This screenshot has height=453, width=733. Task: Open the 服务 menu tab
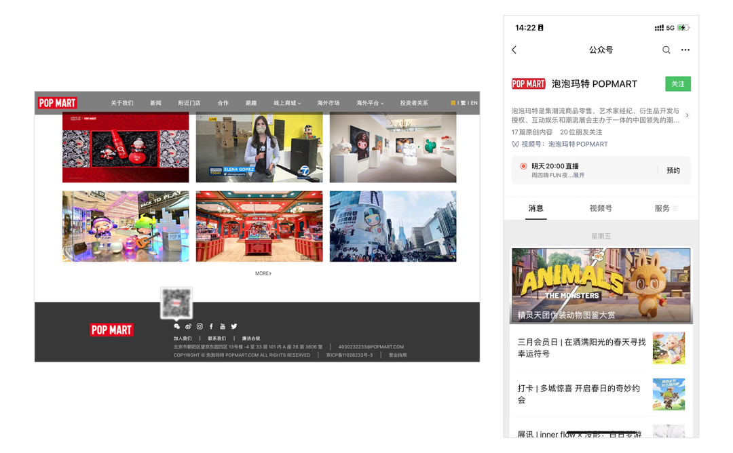click(x=666, y=208)
